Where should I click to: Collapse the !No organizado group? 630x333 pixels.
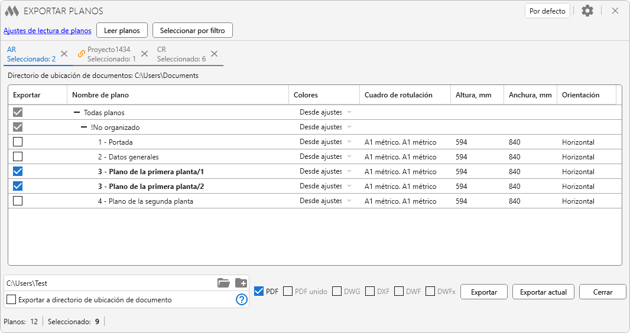84,127
